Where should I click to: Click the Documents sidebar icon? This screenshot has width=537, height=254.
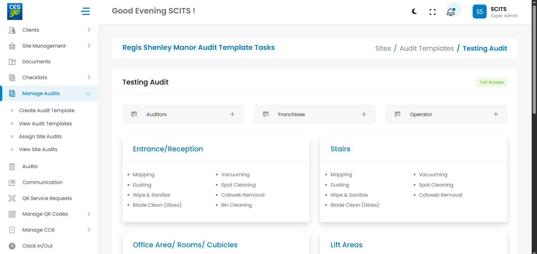point(12,62)
